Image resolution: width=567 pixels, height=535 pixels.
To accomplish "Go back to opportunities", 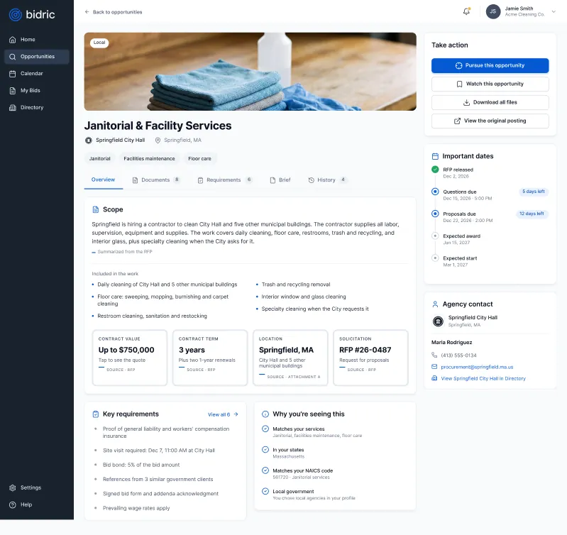I will click(x=113, y=12).
